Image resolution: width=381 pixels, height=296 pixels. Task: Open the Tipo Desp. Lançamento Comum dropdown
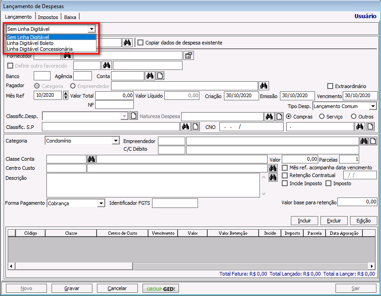(373, 106)
